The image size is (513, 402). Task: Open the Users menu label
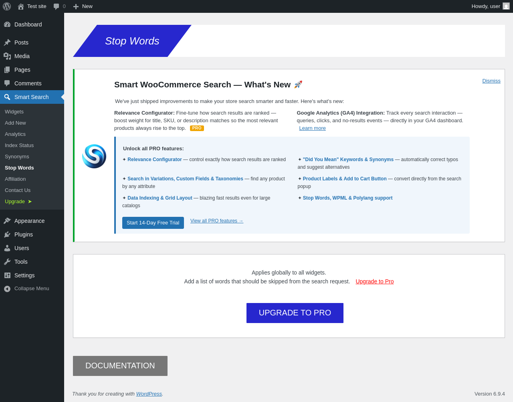click(22, 248)
